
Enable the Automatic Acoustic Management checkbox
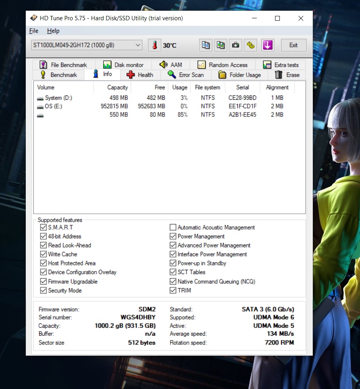173,227
